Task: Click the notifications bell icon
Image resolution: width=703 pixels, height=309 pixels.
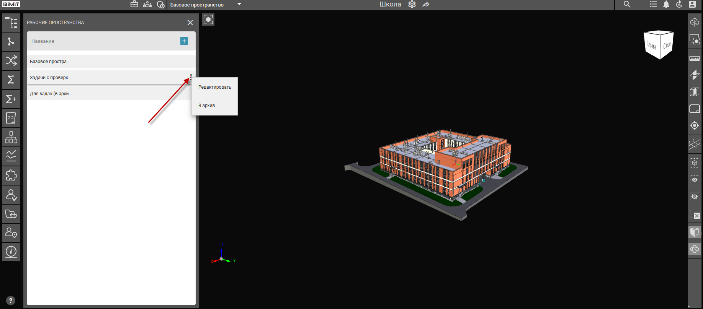Action: [x=666, y=5]
